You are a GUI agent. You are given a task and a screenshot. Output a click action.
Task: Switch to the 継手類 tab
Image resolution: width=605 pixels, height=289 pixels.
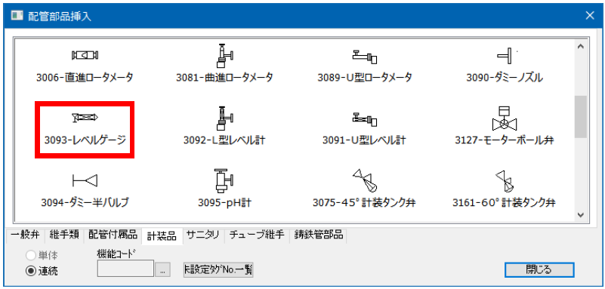coord(64,235)
